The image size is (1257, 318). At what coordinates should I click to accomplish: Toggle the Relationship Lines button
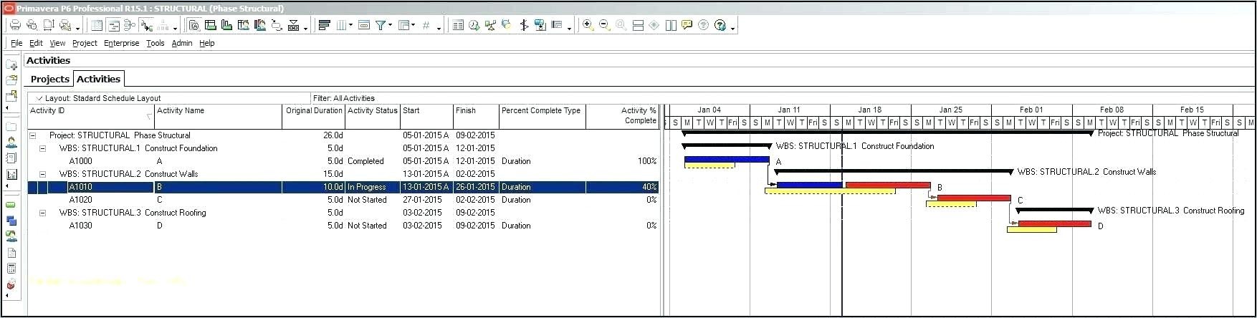(x=146, y=25)
